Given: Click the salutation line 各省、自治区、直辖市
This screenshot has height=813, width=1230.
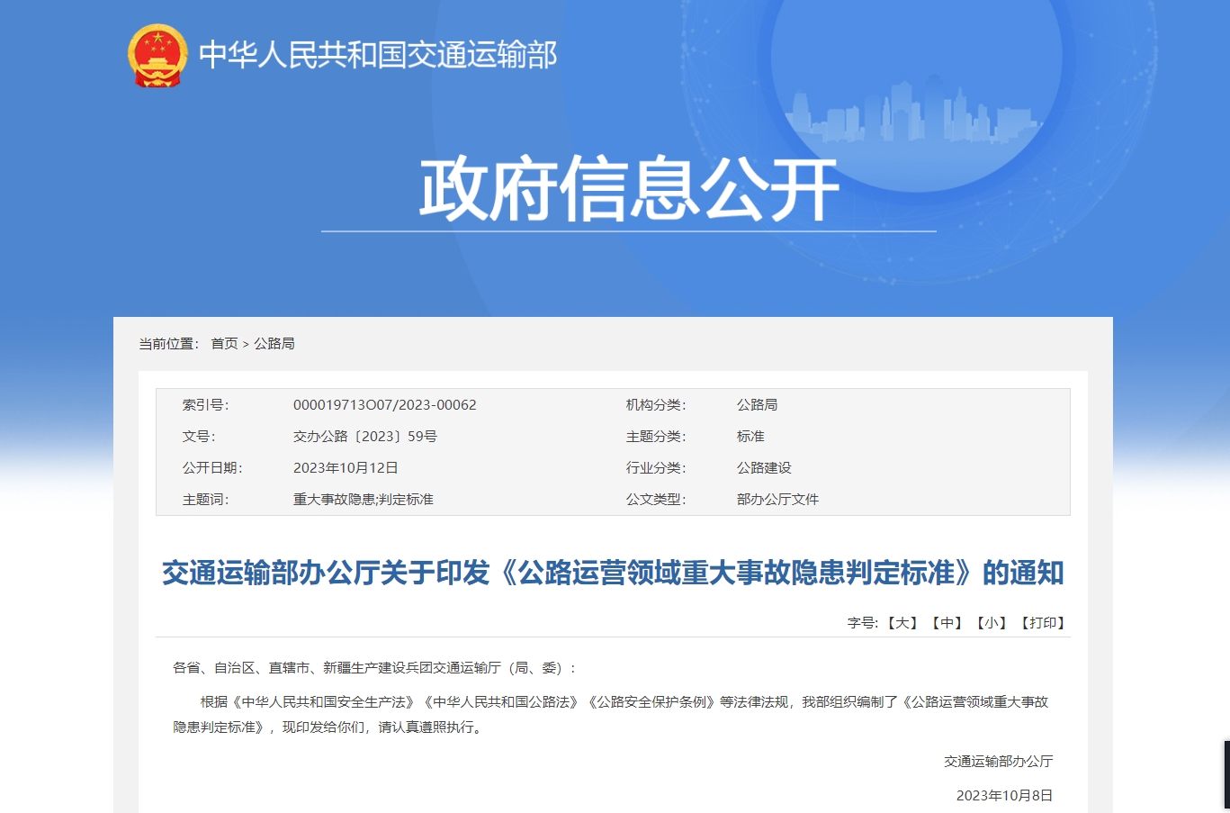Looking at the screenshot, I should [374, 668].
